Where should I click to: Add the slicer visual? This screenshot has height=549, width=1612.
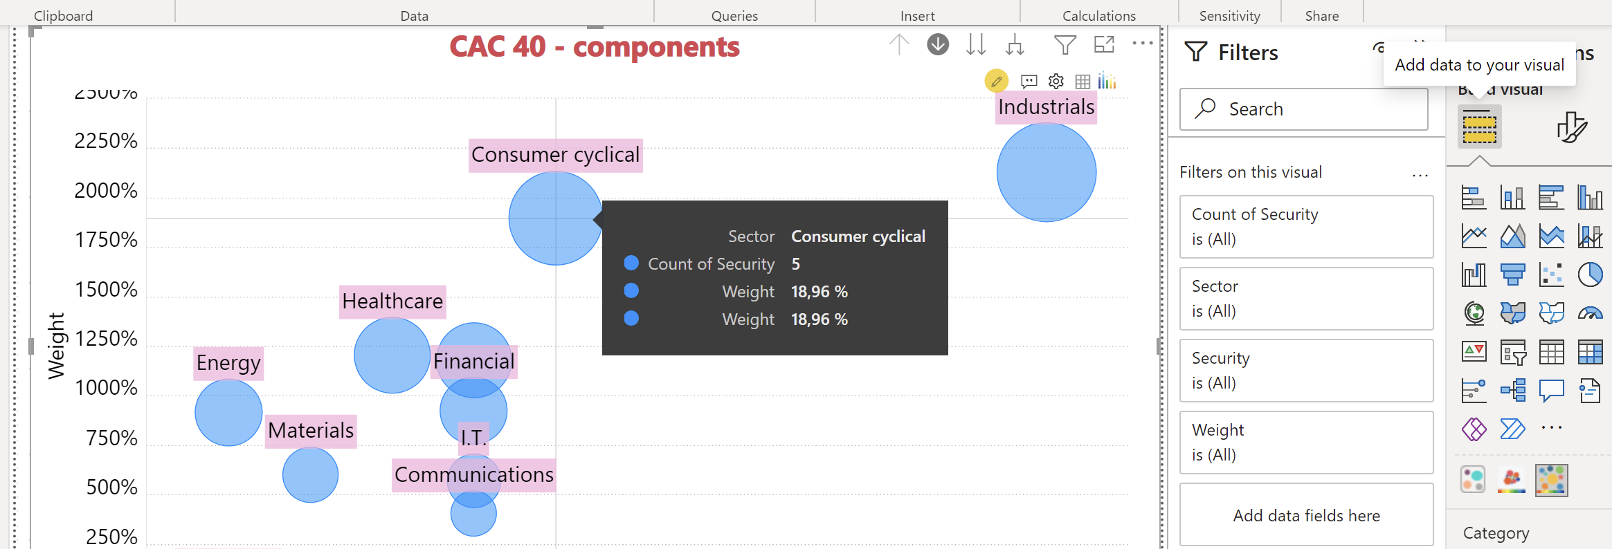coord(1512,352)
